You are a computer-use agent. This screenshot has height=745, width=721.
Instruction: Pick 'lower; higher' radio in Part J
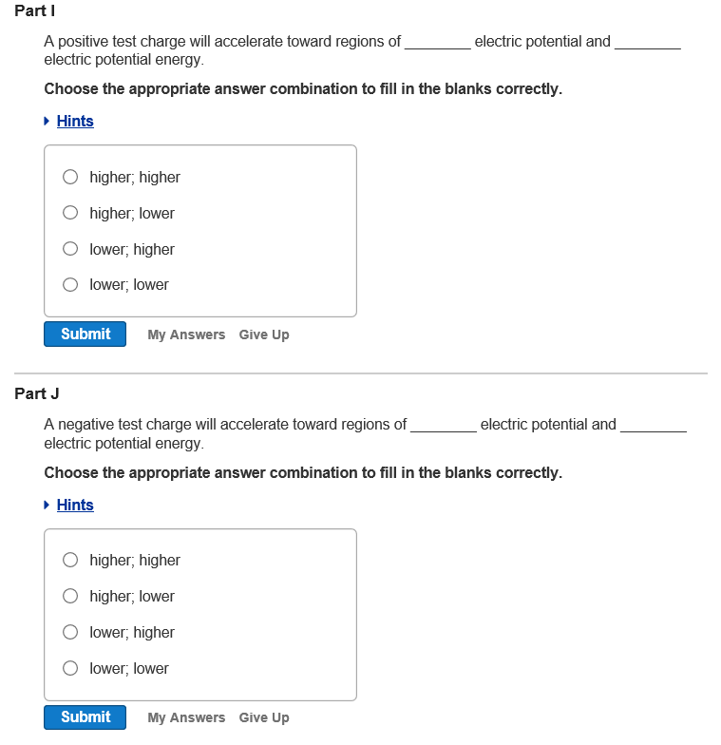[70, 632]
